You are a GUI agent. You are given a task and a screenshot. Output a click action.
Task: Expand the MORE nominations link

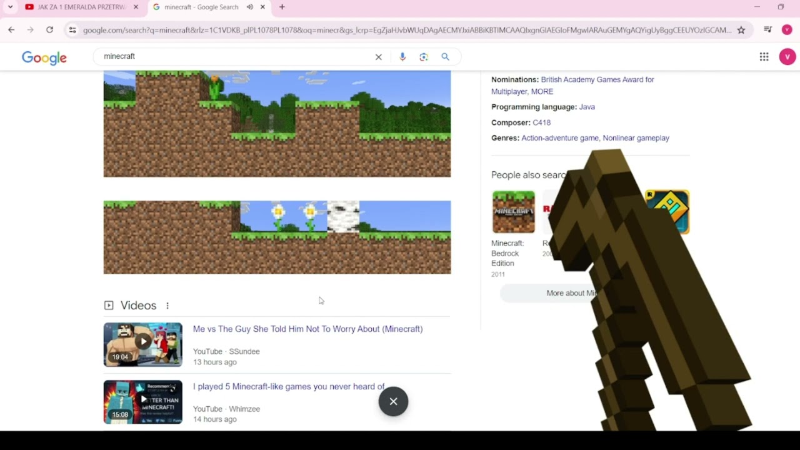(x=542, y=91)
